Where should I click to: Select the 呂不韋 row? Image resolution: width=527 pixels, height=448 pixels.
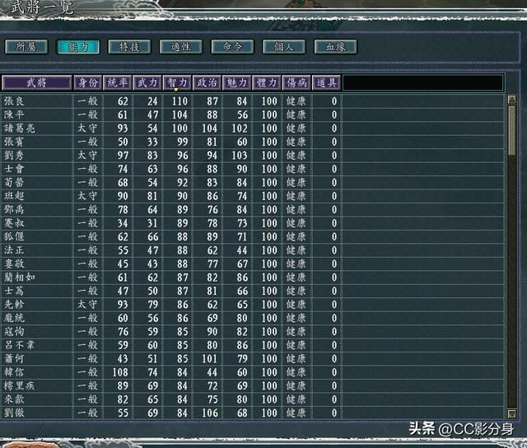[x=252, y=345]
